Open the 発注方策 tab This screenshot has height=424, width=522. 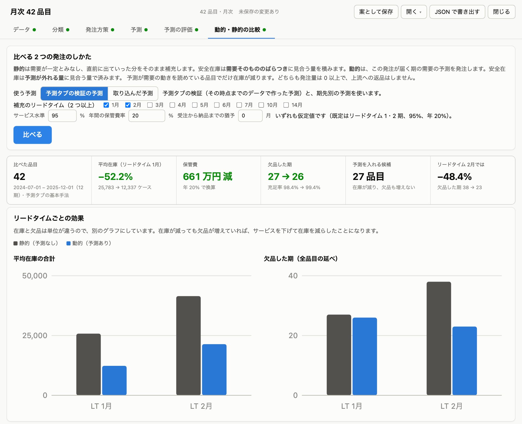(x=100, y=30)
